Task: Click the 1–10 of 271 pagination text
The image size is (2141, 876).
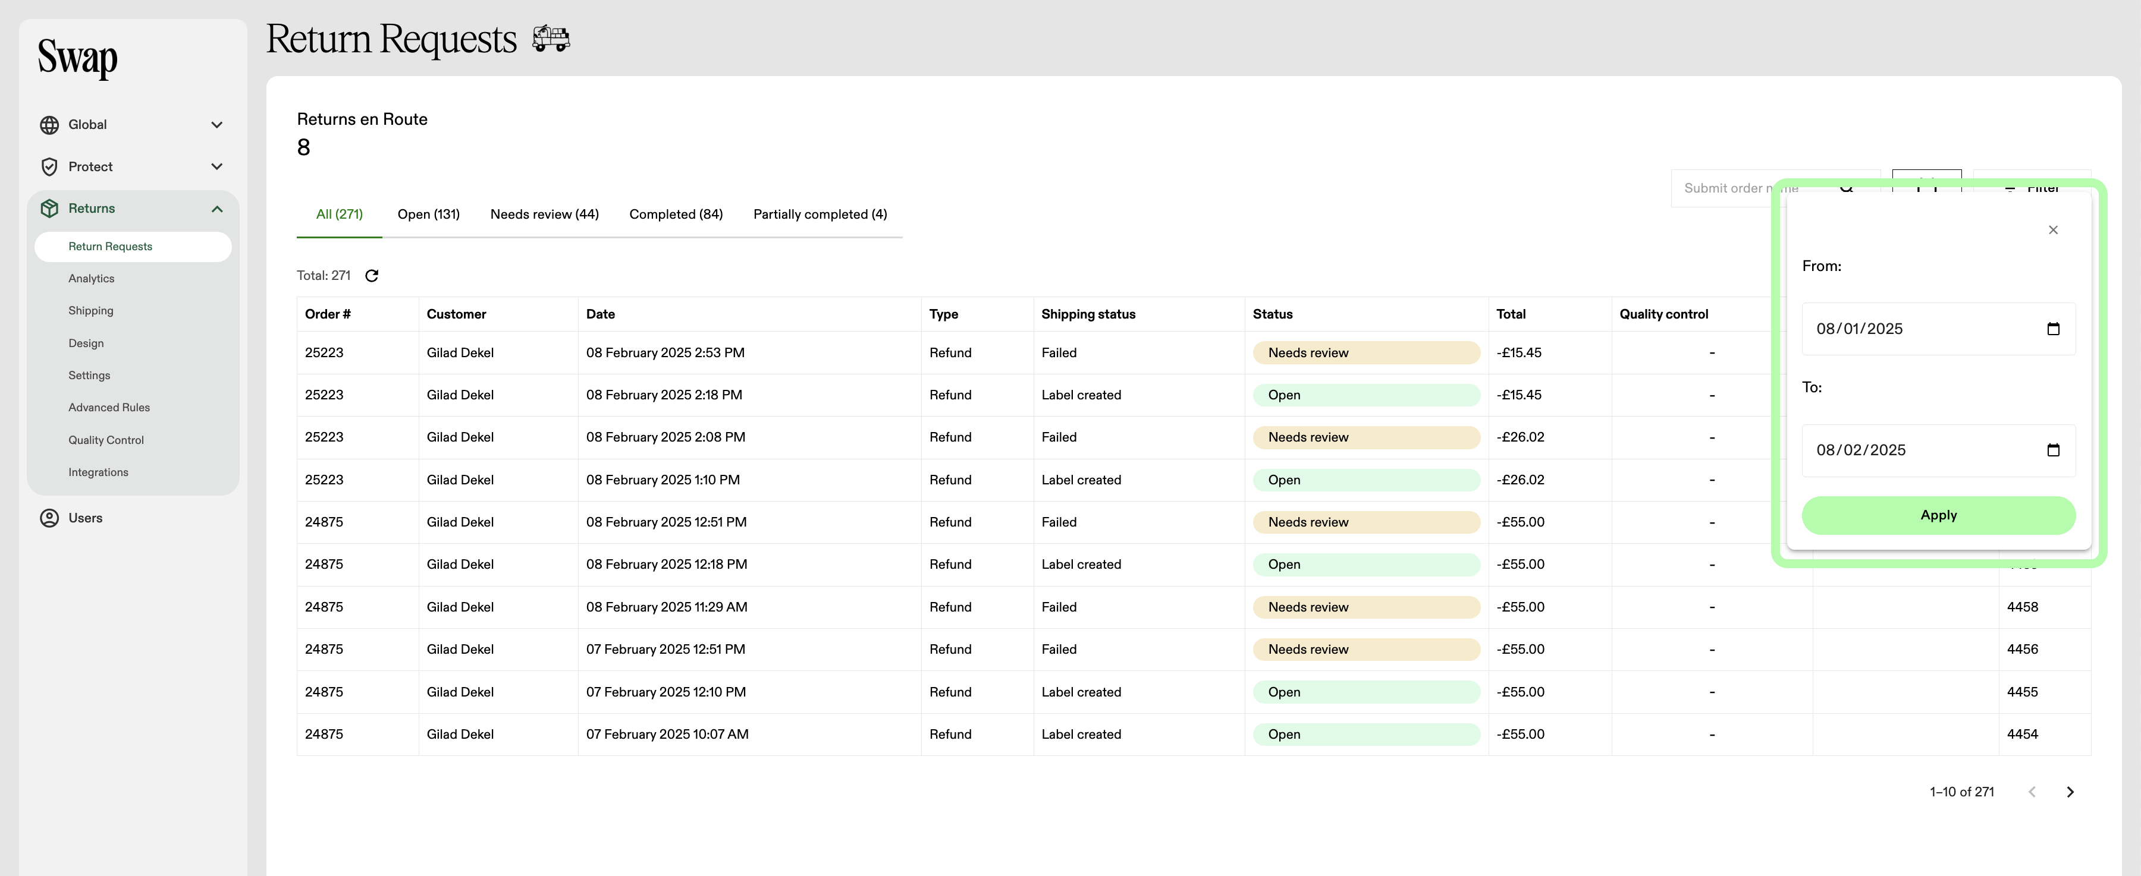Action: tap(1961, 792)
